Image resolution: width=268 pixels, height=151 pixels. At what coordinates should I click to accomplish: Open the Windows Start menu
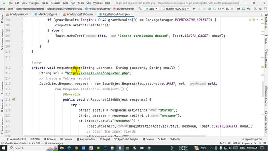point(3,148)
